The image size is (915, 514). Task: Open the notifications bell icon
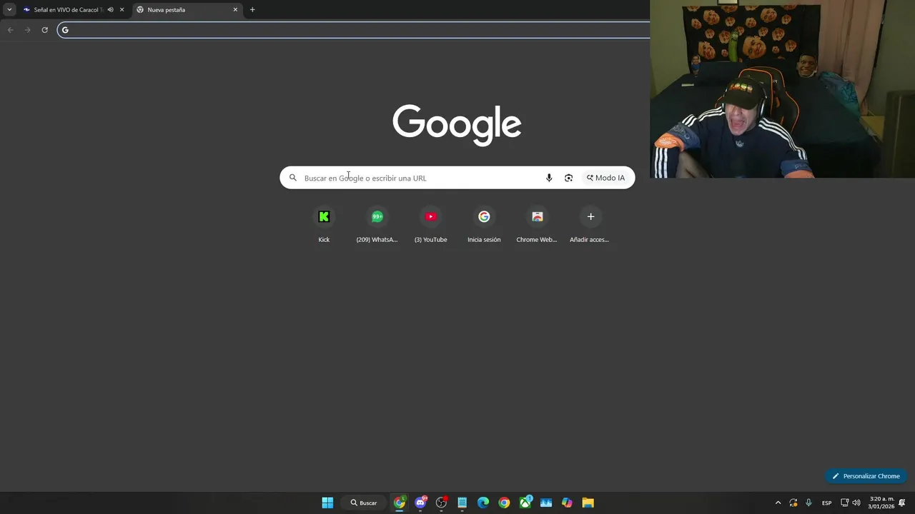(x=902, y=503)
